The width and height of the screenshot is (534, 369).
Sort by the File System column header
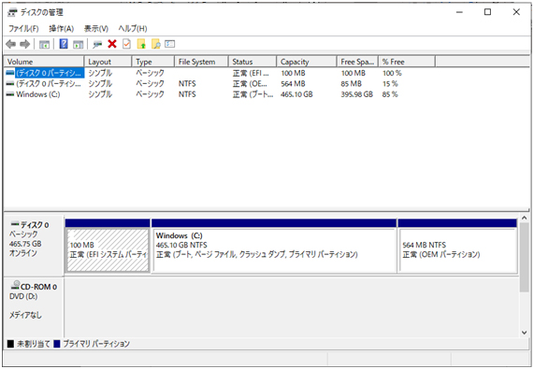coord(202,62)
